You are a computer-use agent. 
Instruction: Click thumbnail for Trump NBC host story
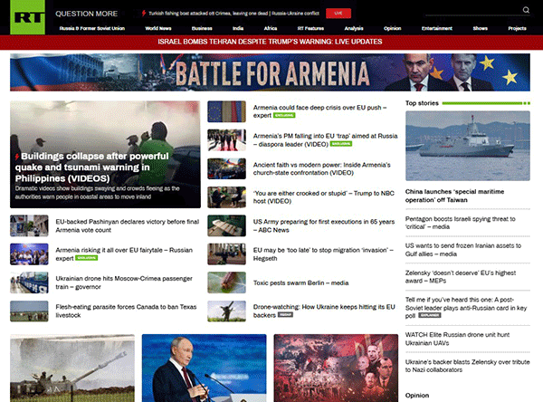pyautogui.click(x=226, y=197)
